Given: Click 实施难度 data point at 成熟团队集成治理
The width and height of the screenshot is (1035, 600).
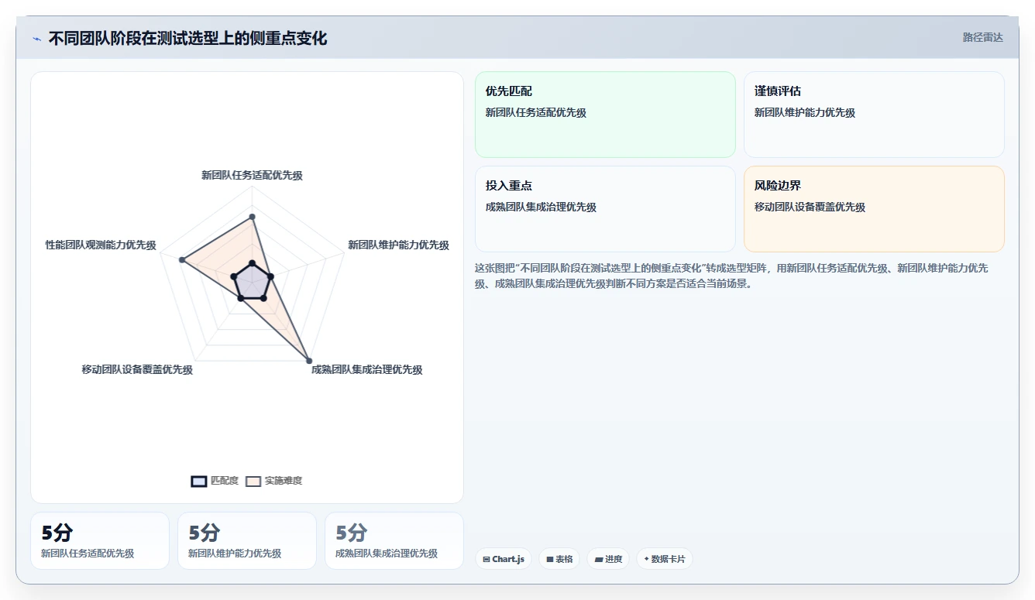Looking at the screenshot, I should (x=308, y=360).
